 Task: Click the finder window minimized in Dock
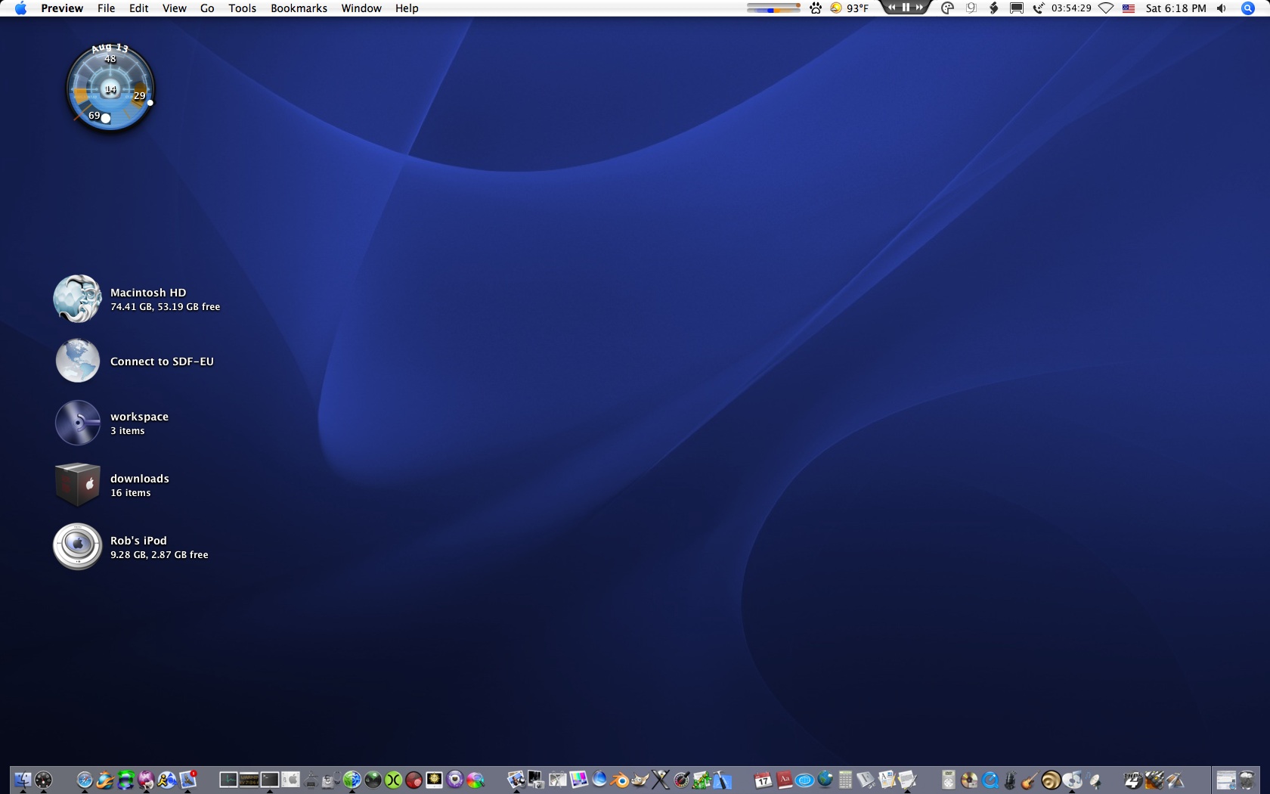point(1226,780)
